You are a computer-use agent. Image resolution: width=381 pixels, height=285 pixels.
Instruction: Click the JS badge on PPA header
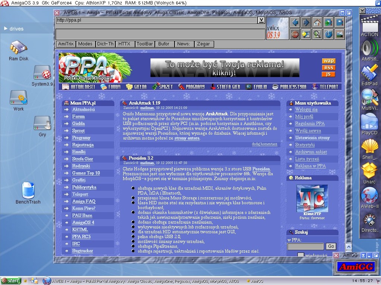pyautogui.click(x=328, y=74)
